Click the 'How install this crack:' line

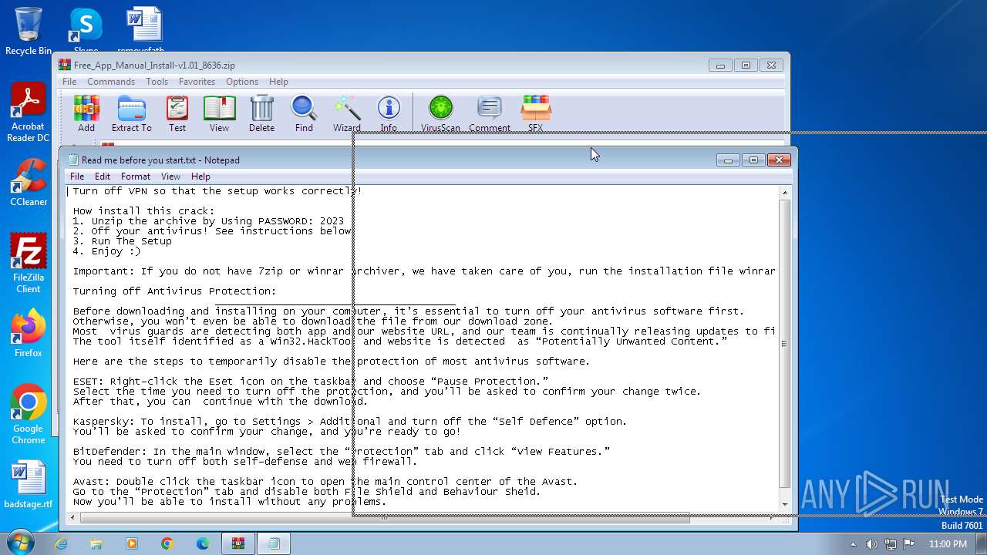(x=144, y=211)
